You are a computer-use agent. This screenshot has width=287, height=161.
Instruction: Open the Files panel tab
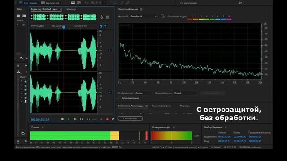(19, 9)
